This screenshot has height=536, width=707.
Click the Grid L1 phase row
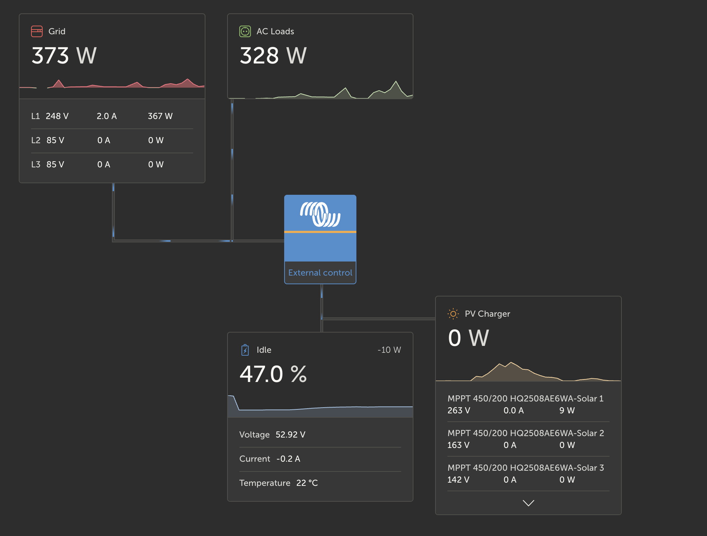pyautogui.click(x=112, y=116)
